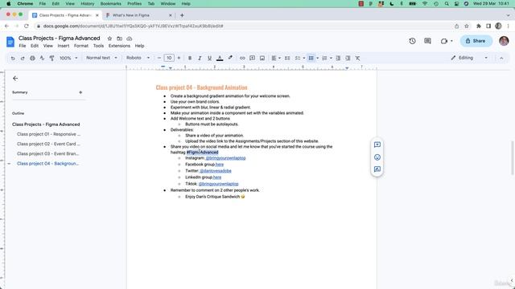Click the Share button
Viewport: 515px width, 289px height.
click(476, 41)
